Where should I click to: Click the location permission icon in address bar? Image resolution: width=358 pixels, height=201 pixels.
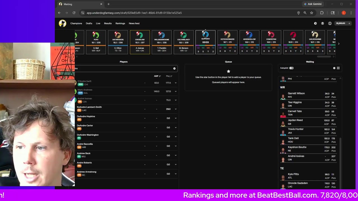[x=298, y=13]
